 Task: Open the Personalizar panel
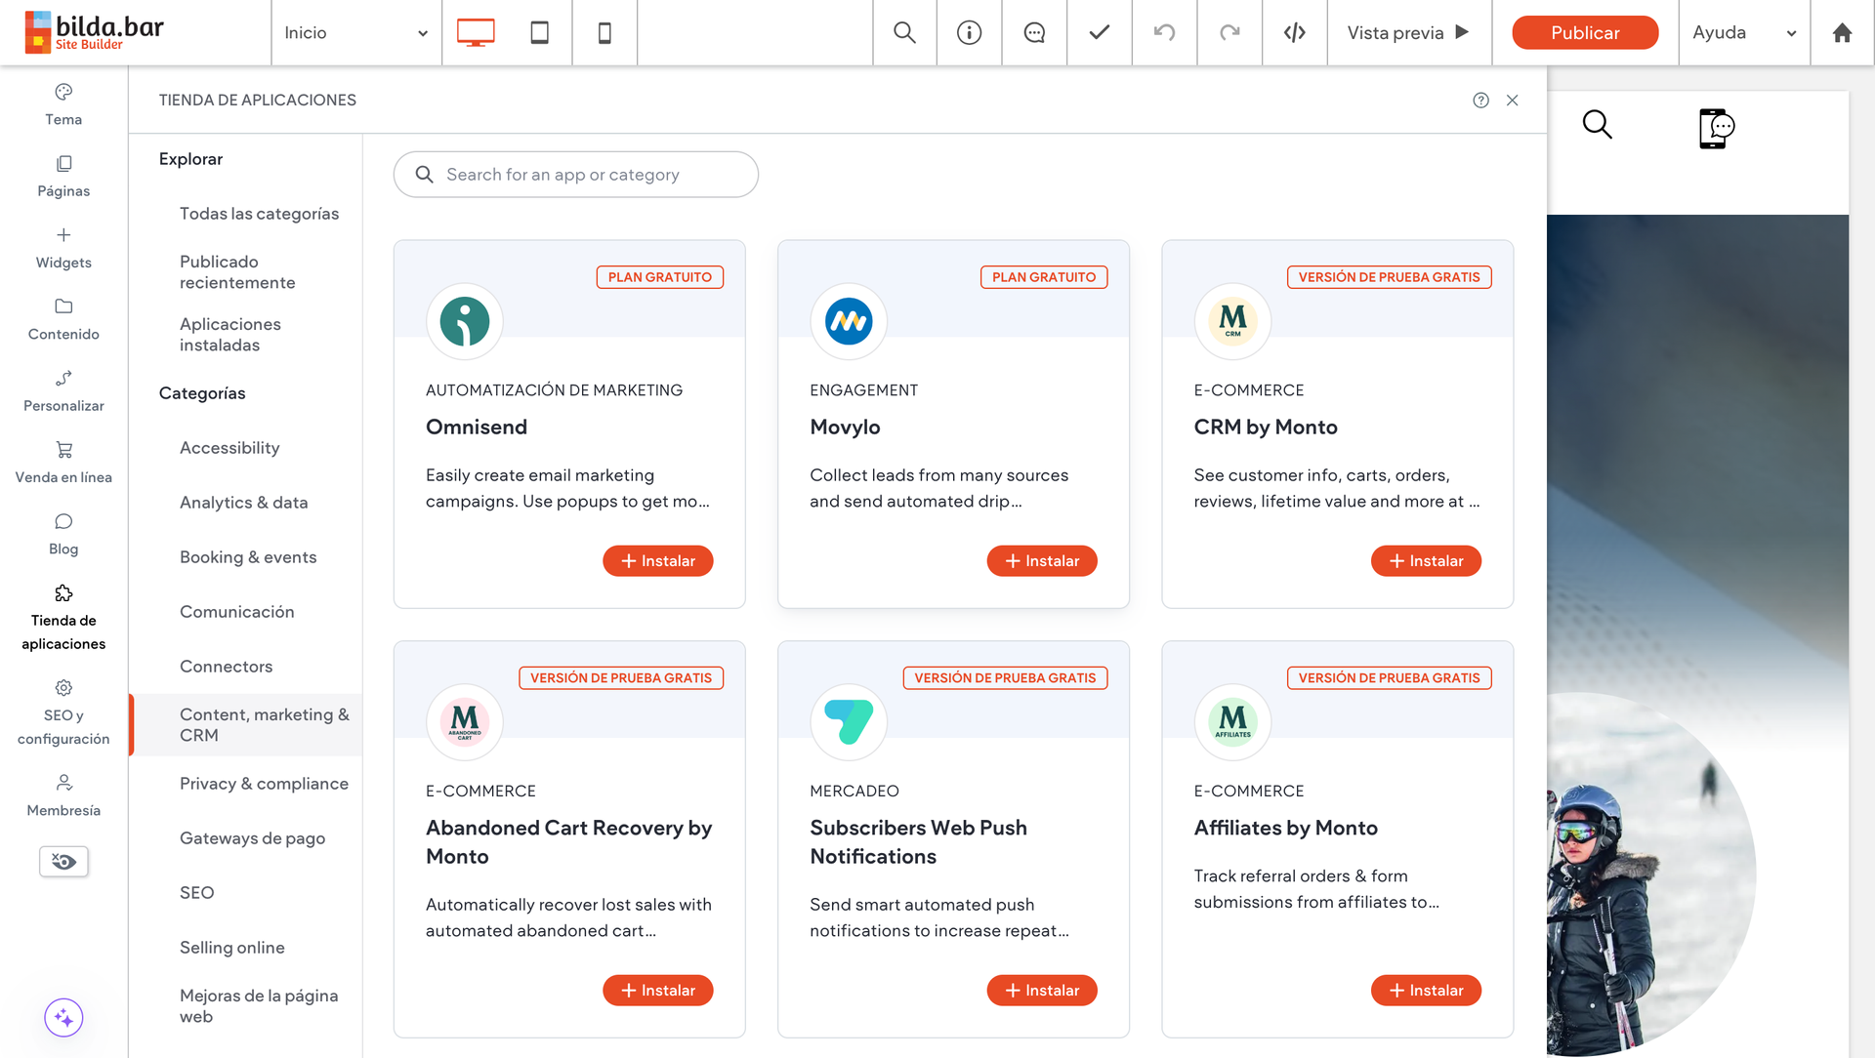tap(63, 391)
